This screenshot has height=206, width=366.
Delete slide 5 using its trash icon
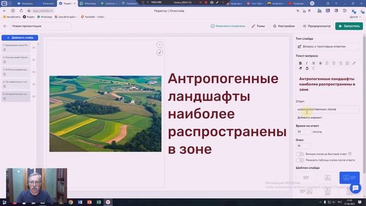click(x=5, y=98)
